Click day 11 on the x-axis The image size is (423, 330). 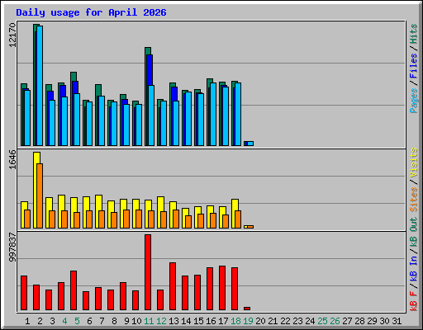pyautogui.click(x=149, y=321)
